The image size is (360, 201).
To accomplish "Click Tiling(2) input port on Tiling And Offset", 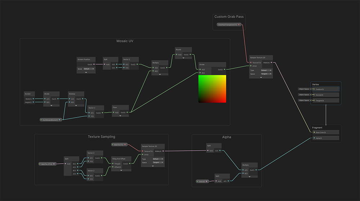I will [x=113, y=164].
